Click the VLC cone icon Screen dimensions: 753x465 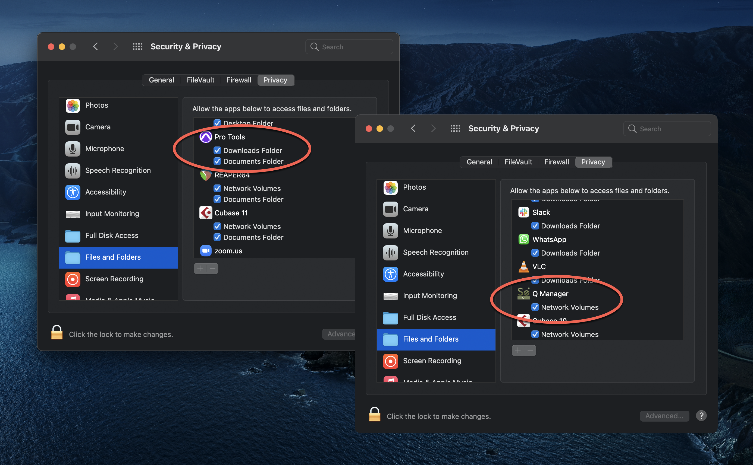coord(523,267)
